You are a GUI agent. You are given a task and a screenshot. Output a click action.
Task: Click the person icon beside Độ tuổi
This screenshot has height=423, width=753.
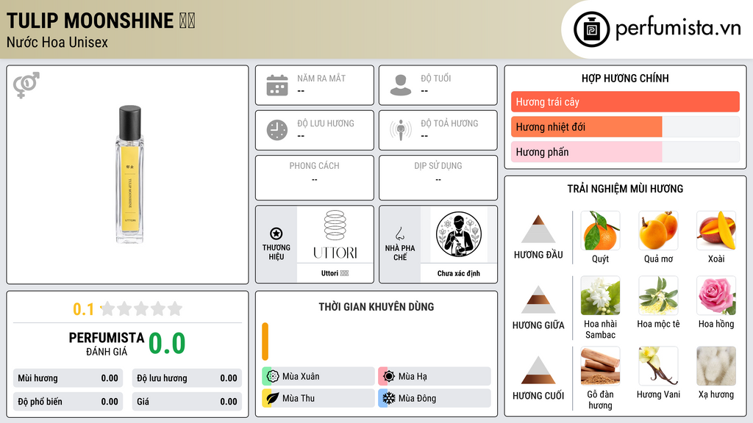click(x=401, y=85)
